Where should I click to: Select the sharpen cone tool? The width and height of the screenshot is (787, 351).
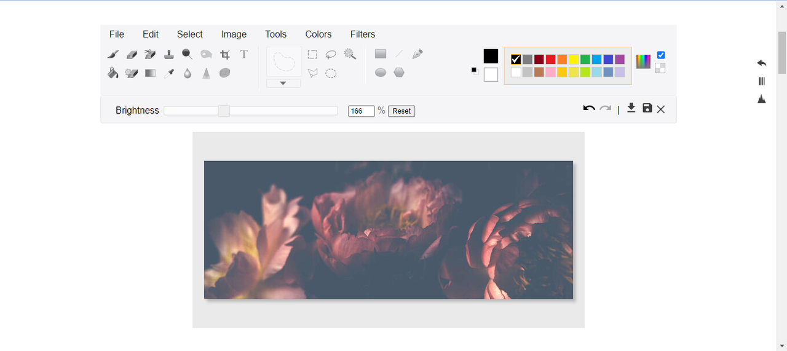tap(206, 73)
